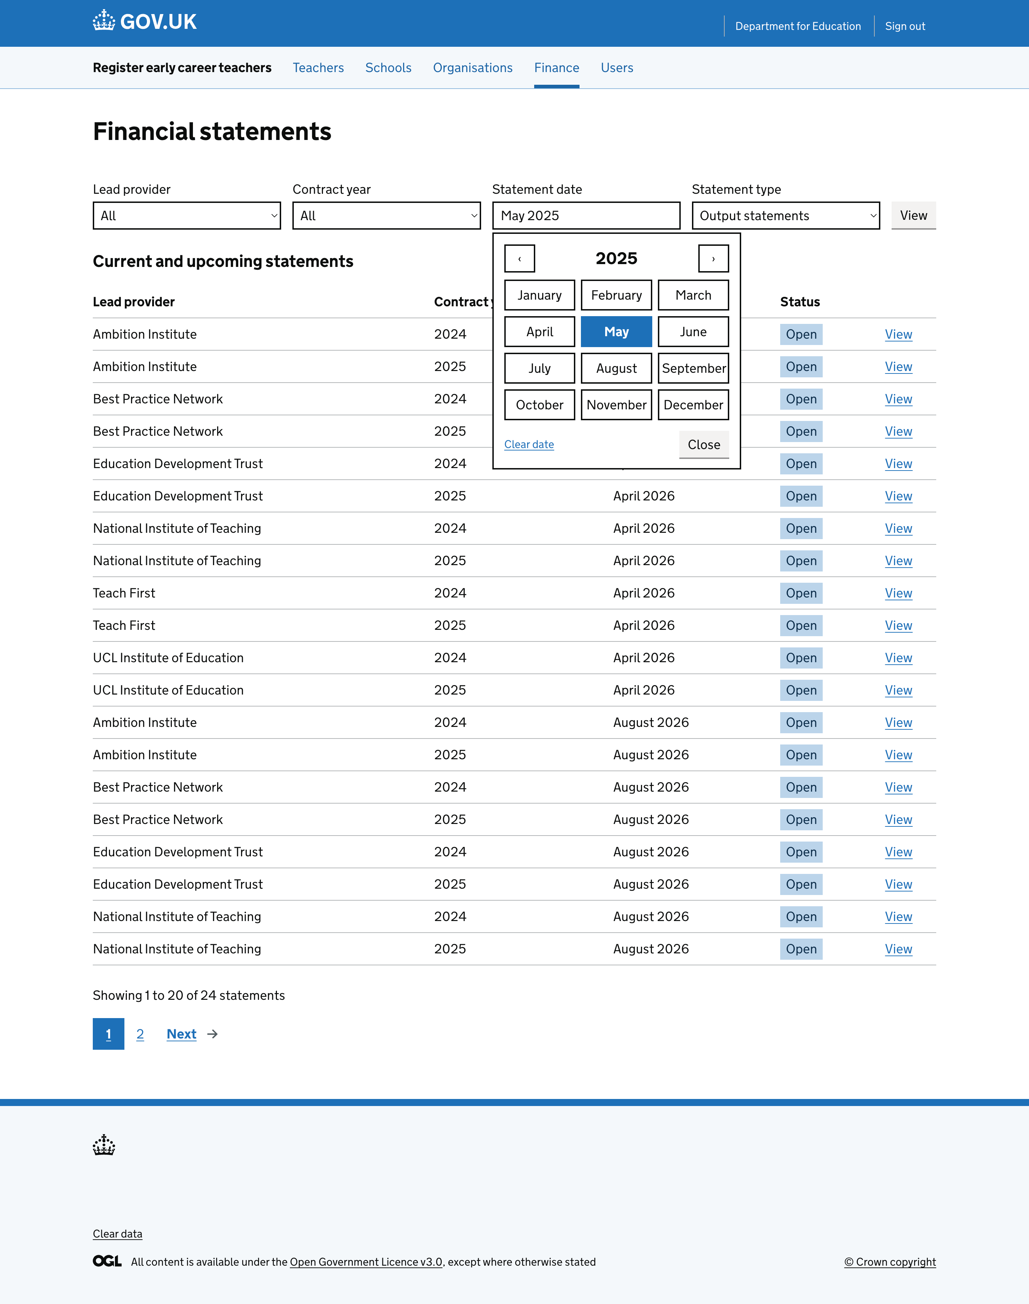The height and width of the screenshot is (1304, 1029).
Task: View Teach First 2024 statement
Action: (898, 593)
